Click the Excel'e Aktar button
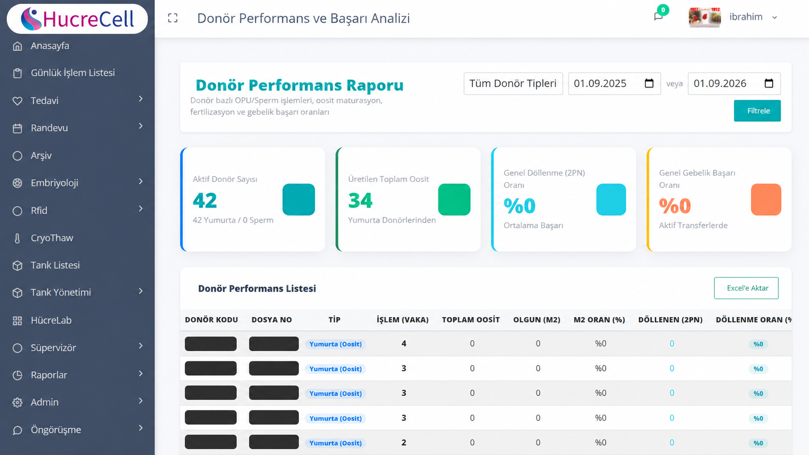 point(746,288)
